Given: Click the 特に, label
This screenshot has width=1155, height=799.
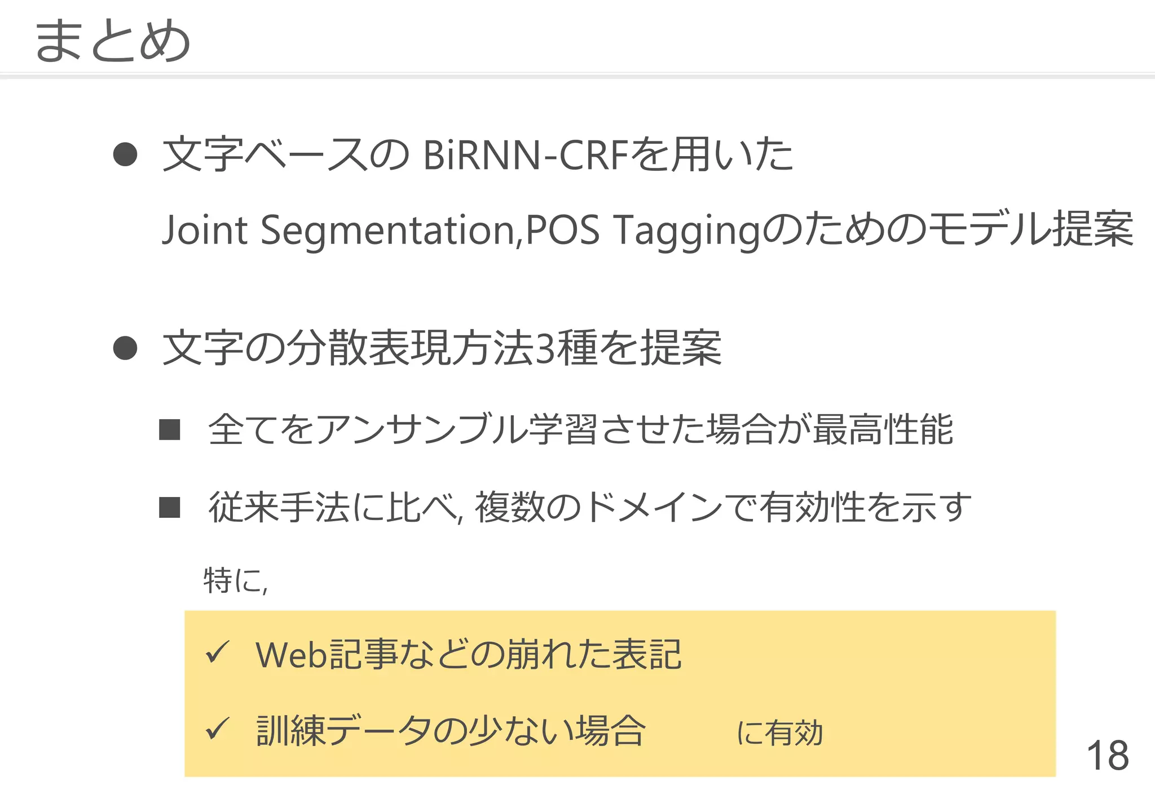Looking at the screenshot, I should [x=236, y=580].
